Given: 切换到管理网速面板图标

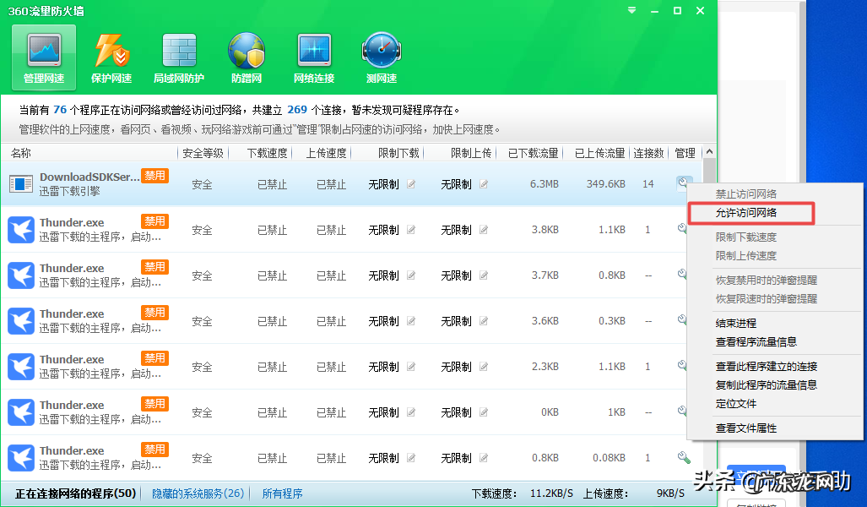Looking at the screenshot, I should [x=43, y=51].
